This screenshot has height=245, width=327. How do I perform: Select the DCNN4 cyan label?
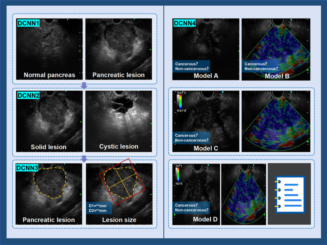(x=185, y=23)
